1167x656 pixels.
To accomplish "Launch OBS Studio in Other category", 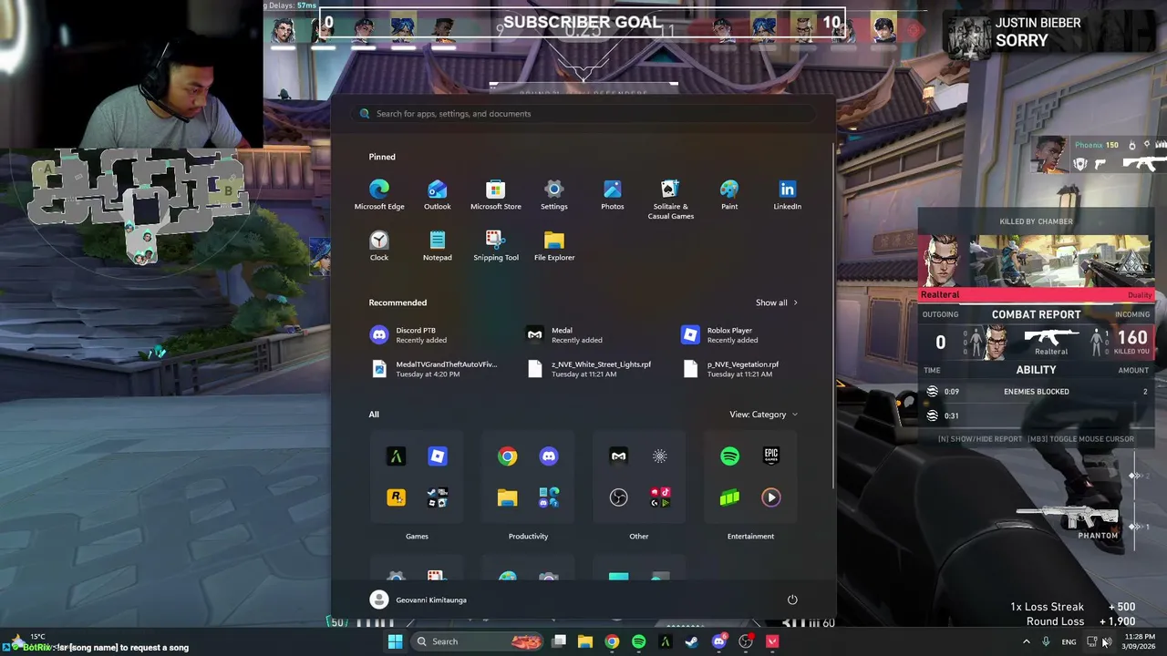I will pos(618,497).
